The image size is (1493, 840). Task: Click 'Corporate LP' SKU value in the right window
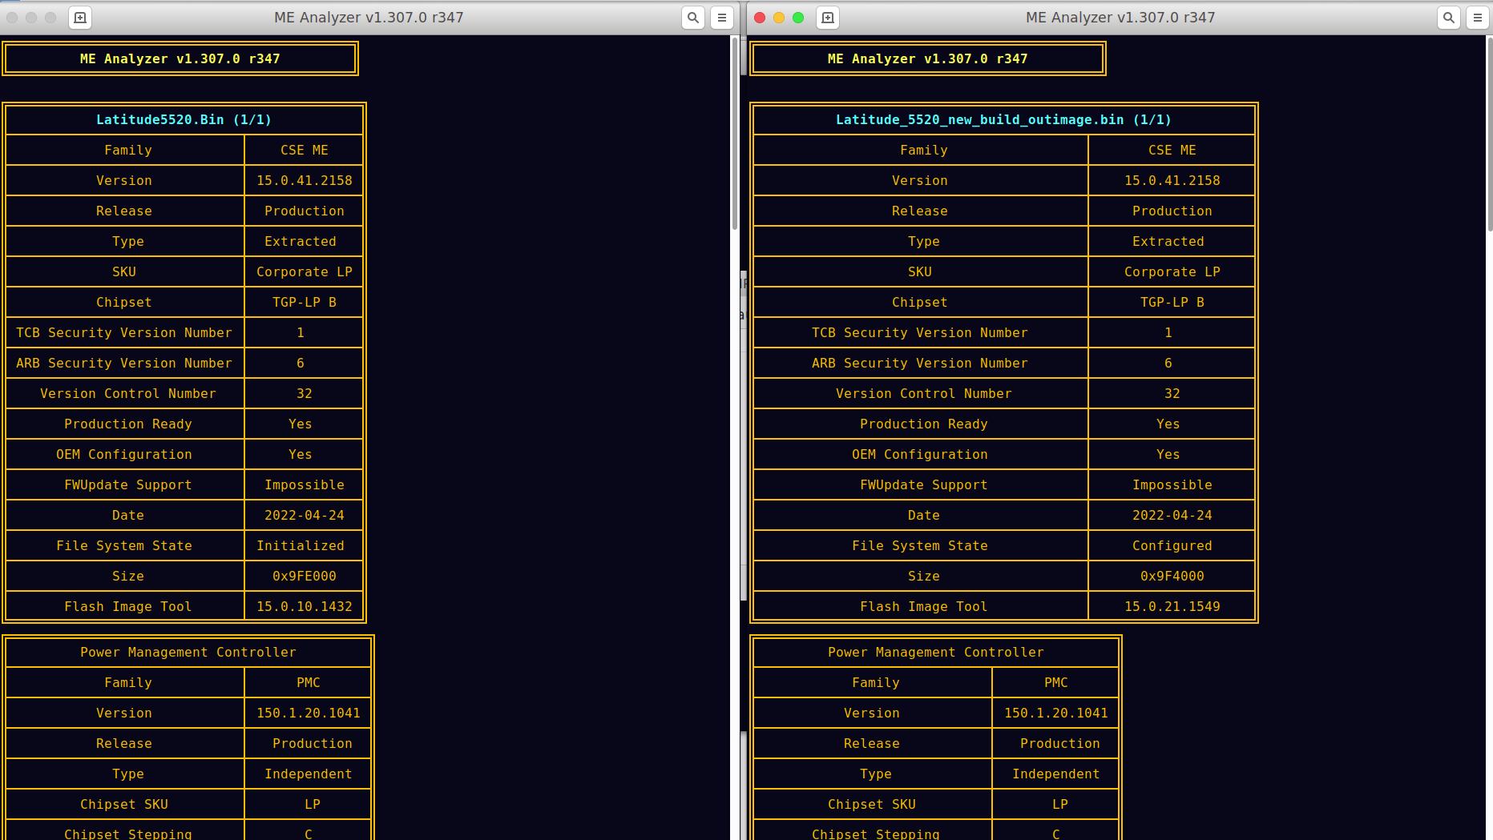pyautogui.click(x=1172, y=271)
